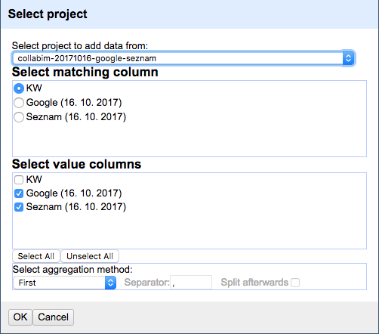Select the KW matching column radio button
379x334 pixels.
tap(19, 88)
